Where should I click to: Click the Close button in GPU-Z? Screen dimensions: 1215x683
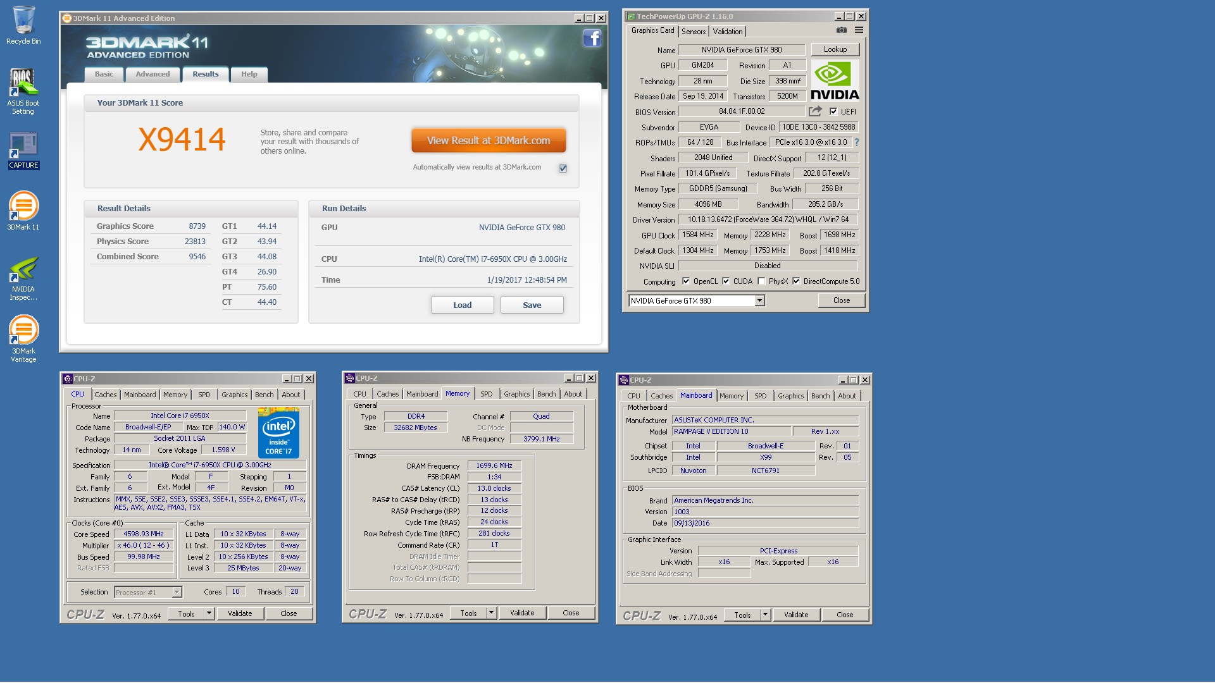(842, 300)
